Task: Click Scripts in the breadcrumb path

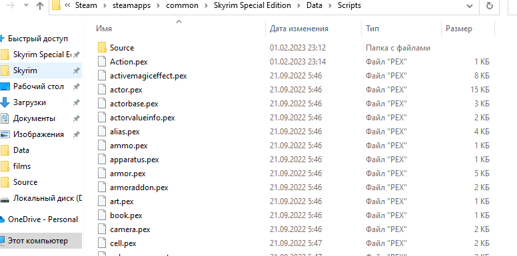Action: tap(349, 5)
